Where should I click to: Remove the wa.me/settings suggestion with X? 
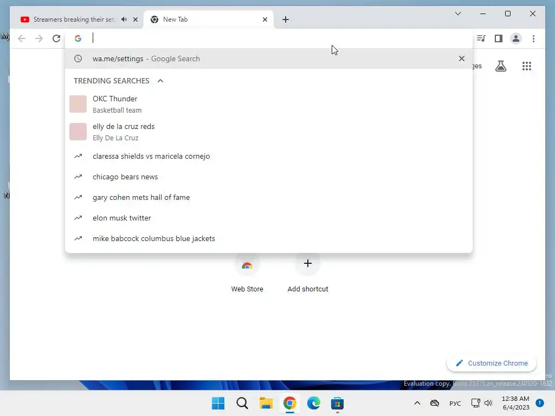[462, 58]
